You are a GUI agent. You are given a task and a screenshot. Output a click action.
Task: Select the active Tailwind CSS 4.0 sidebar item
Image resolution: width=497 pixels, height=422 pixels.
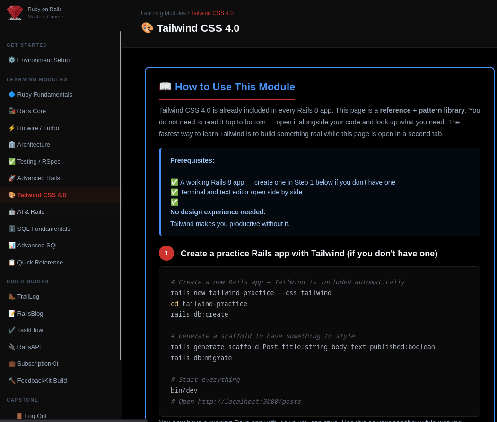60,195
